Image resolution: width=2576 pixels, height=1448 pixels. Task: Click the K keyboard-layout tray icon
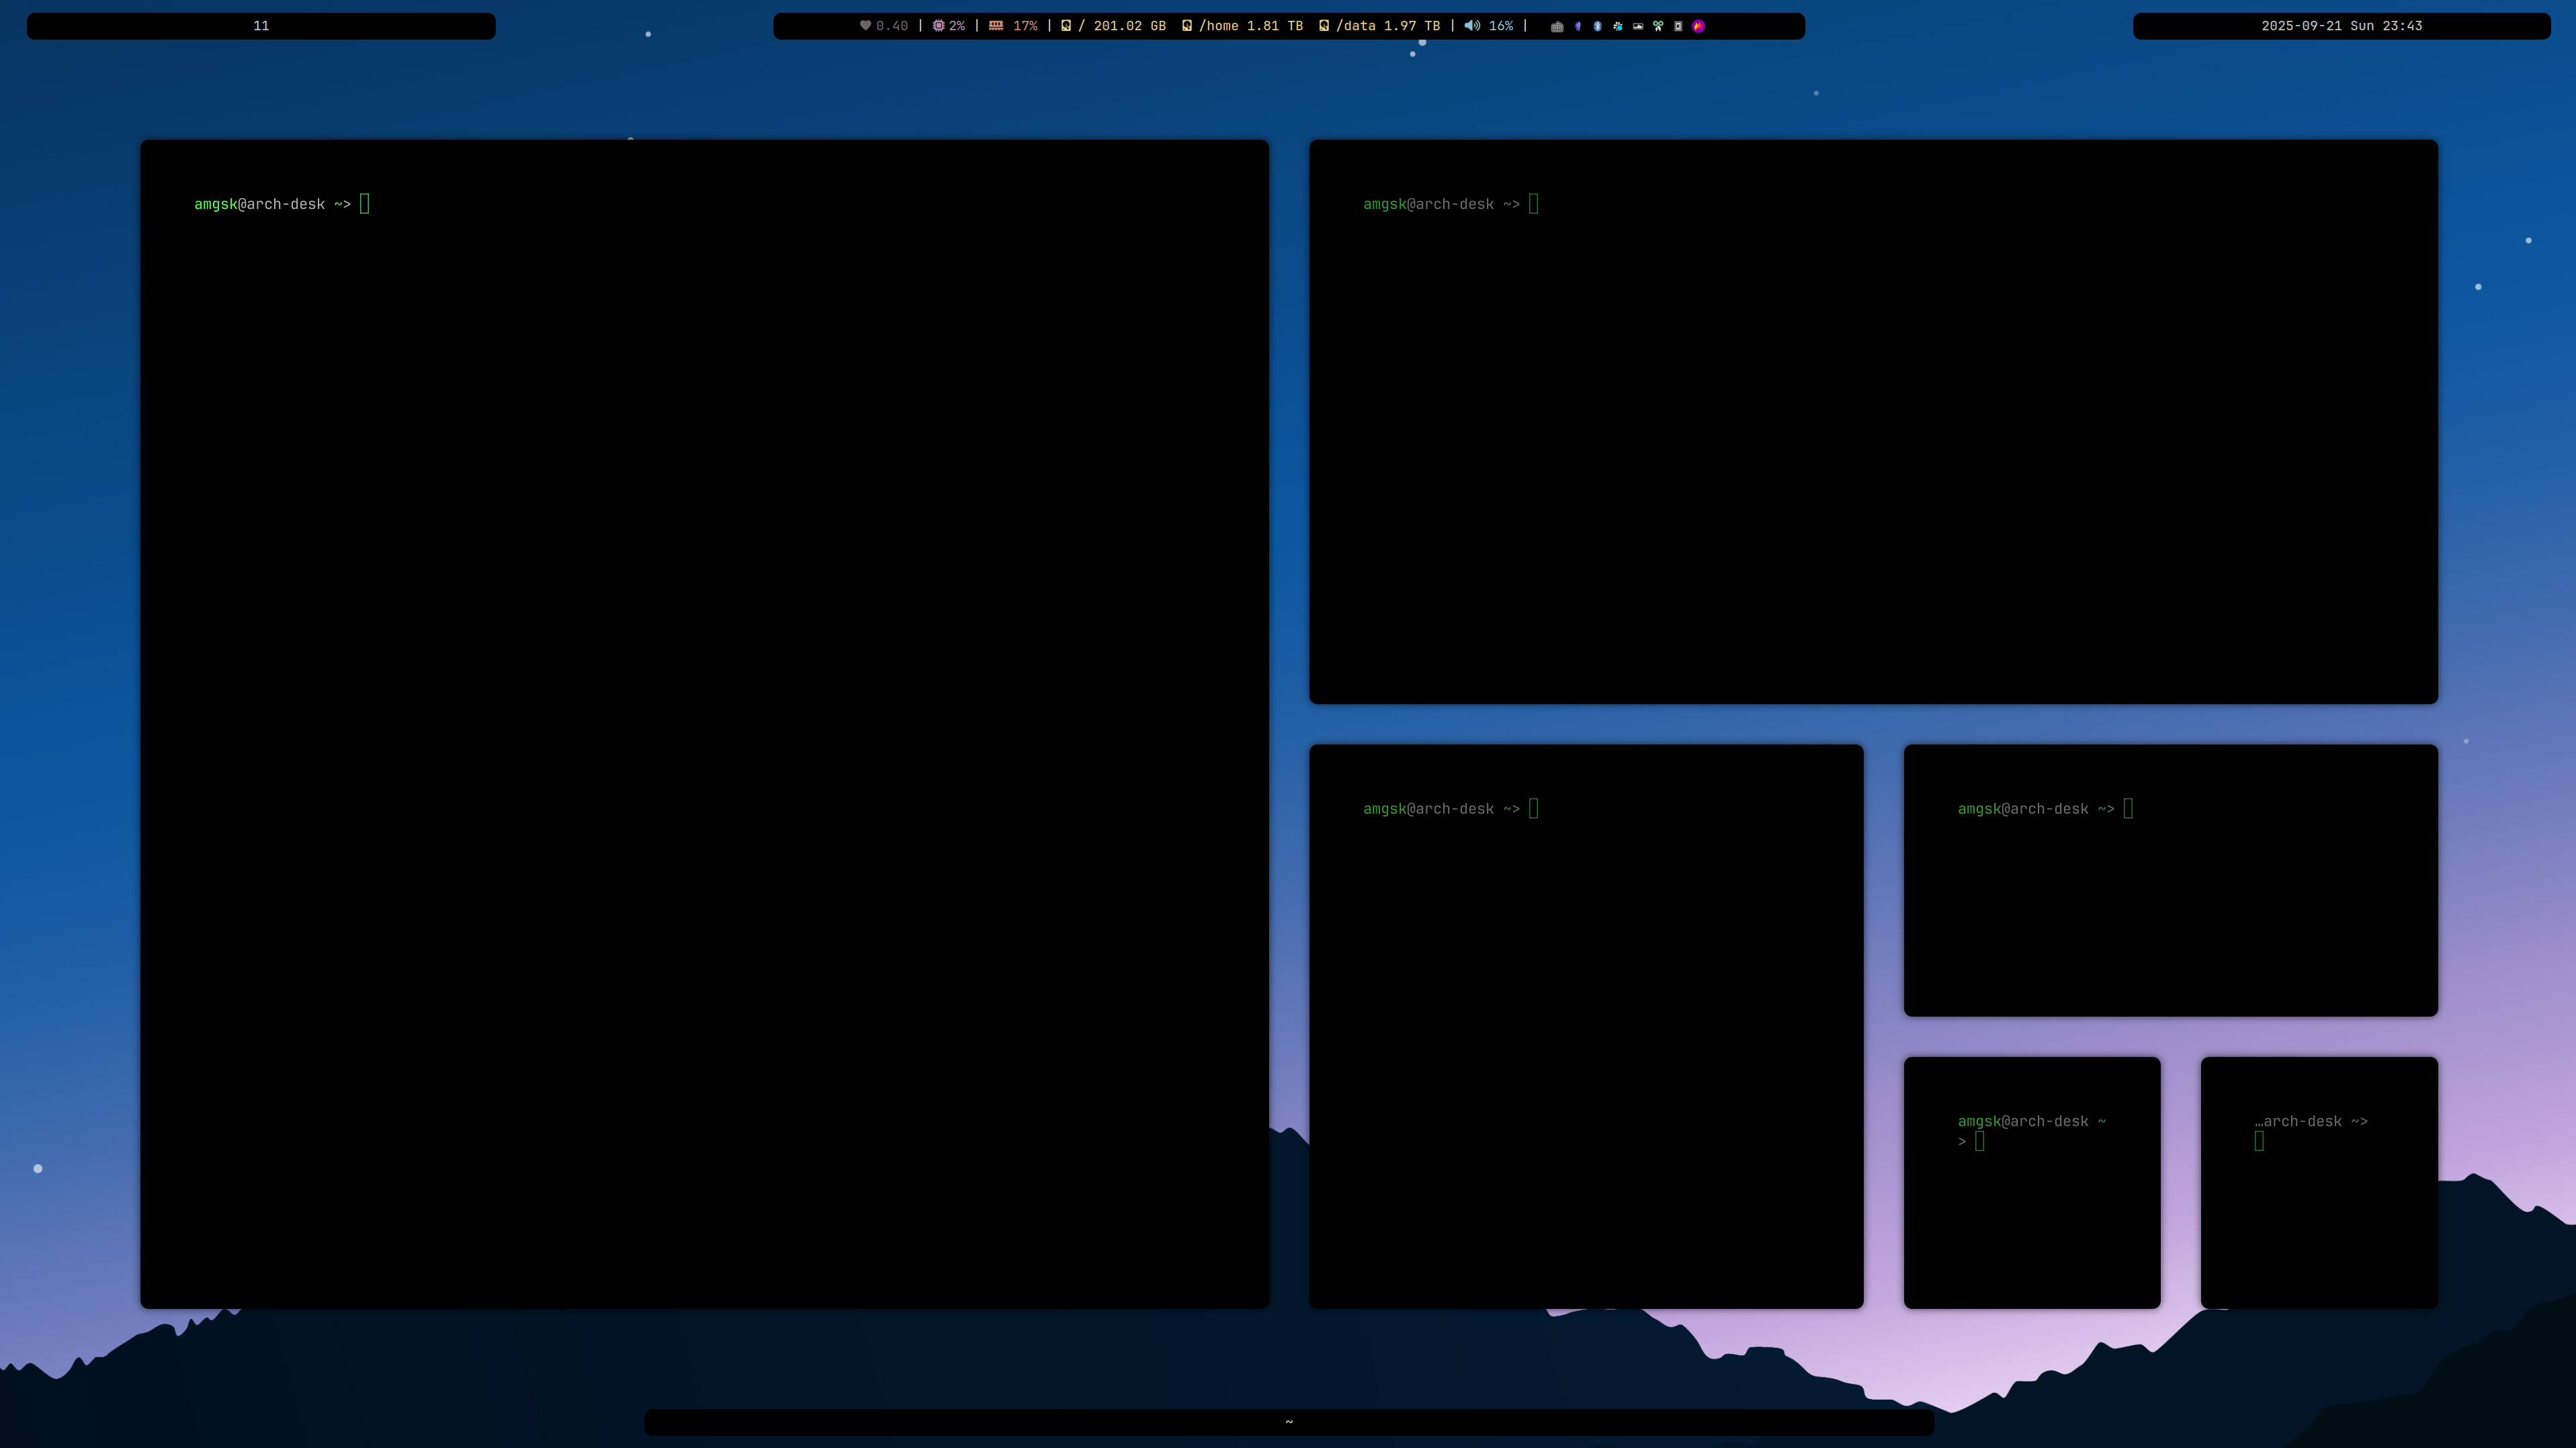[1679, 27]
